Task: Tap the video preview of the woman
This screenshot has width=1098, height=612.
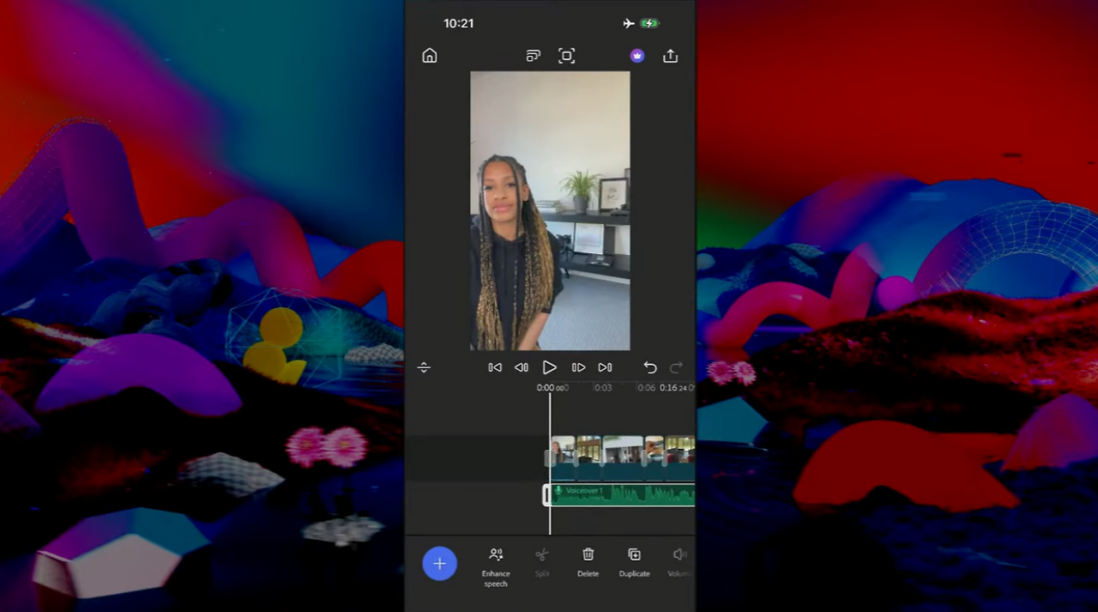Action: pyautogui.click(x=550, y=210)
